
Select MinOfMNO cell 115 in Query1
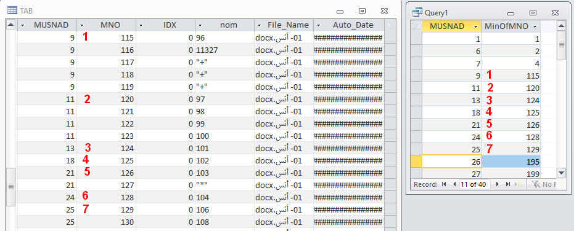tap(510, 76)
